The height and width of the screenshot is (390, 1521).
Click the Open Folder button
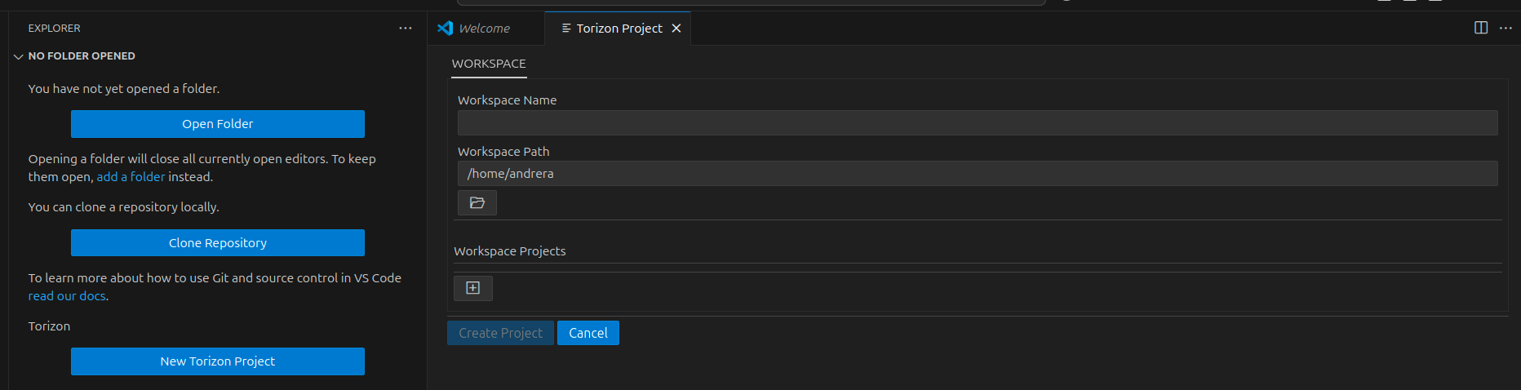point(218,124)
